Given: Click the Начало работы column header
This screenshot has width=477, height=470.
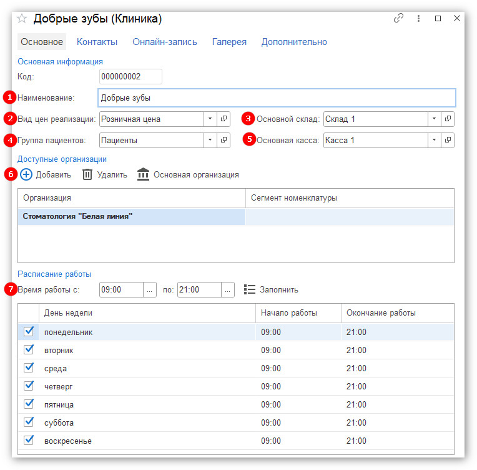Looking at the screenshot, I should (x=298, y=313).
